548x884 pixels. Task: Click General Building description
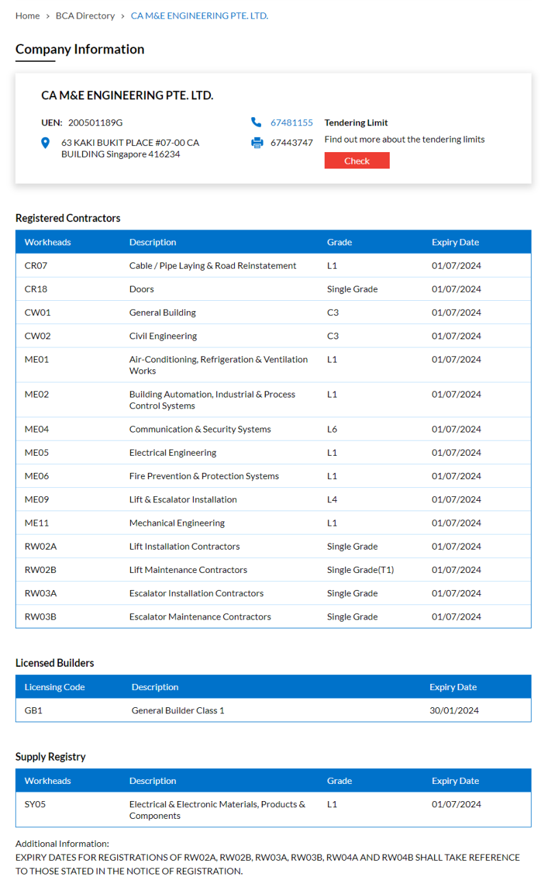[162, 312]
